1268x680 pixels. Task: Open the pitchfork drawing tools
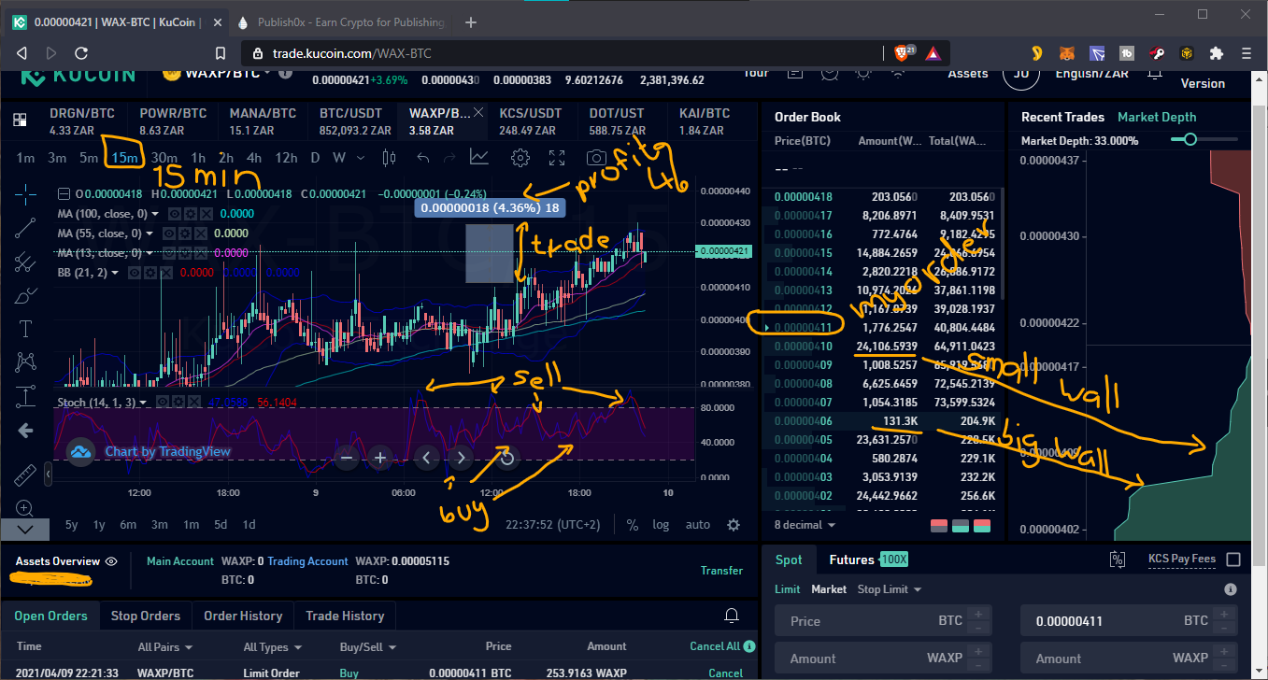coord(25,262)
